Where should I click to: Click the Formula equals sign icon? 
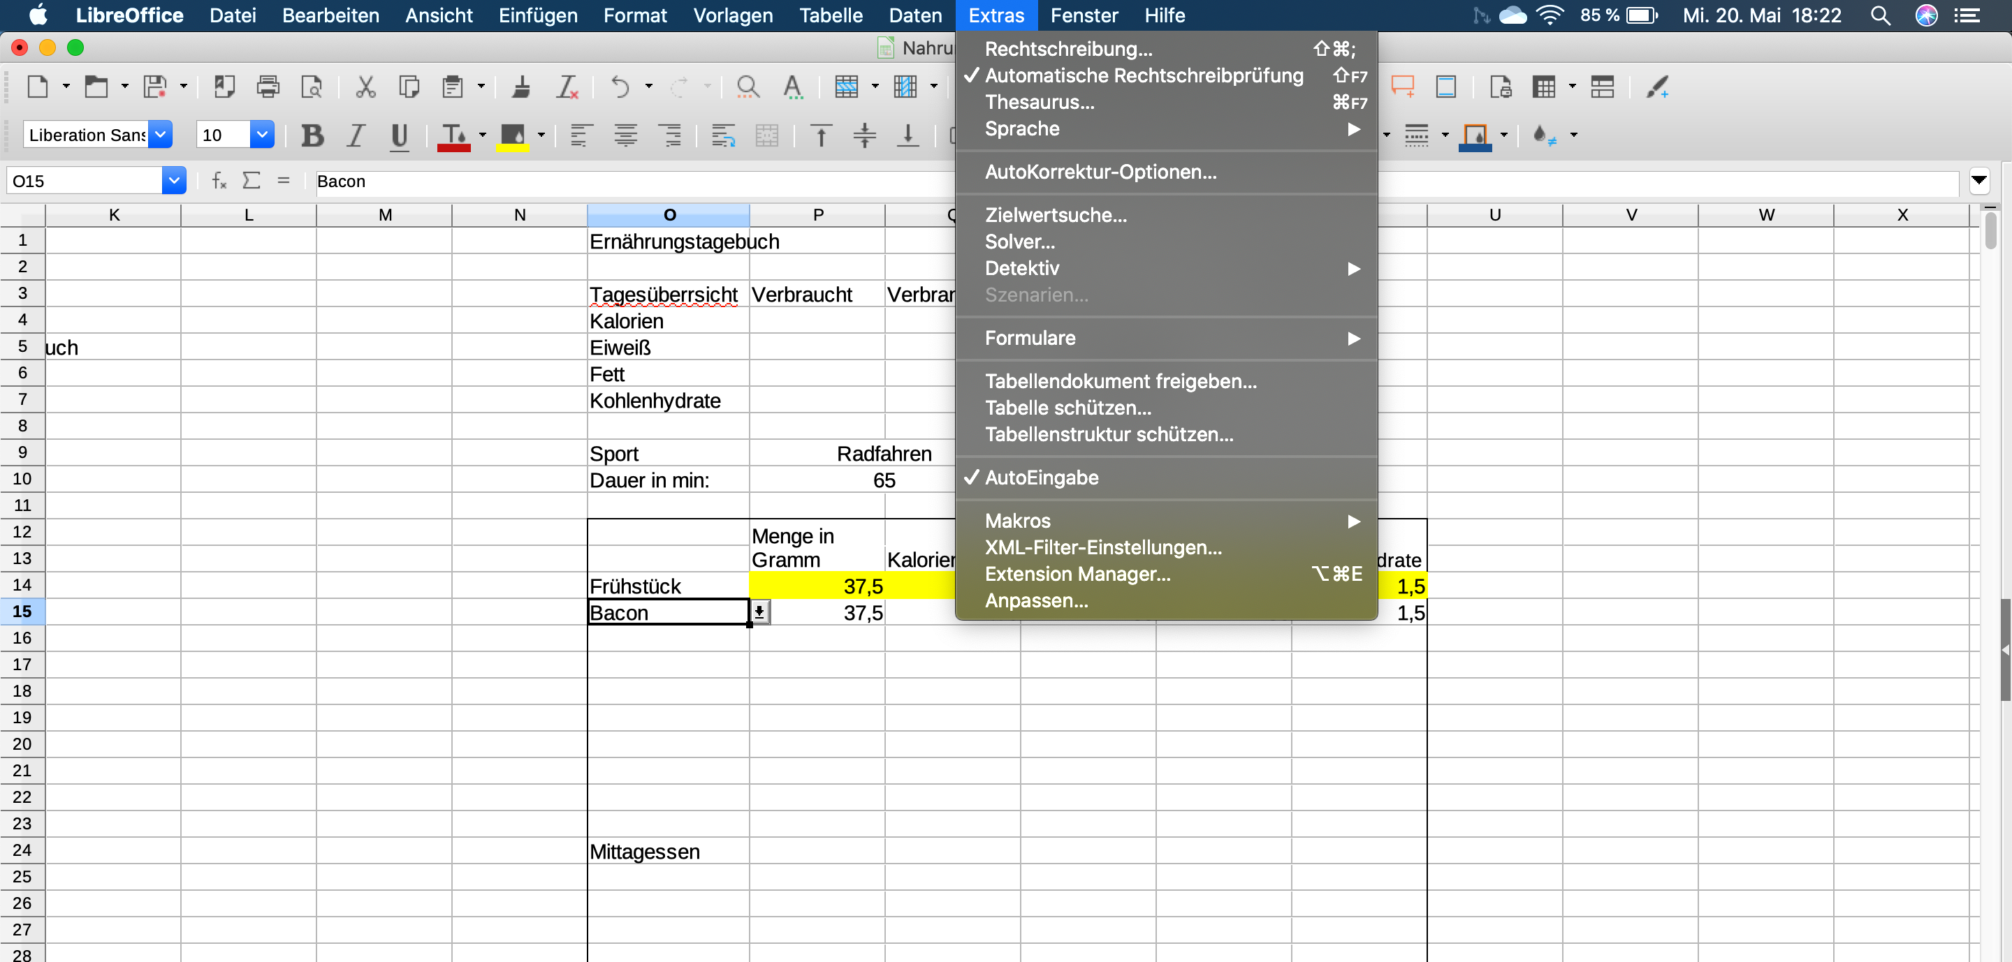pos(284,181)
